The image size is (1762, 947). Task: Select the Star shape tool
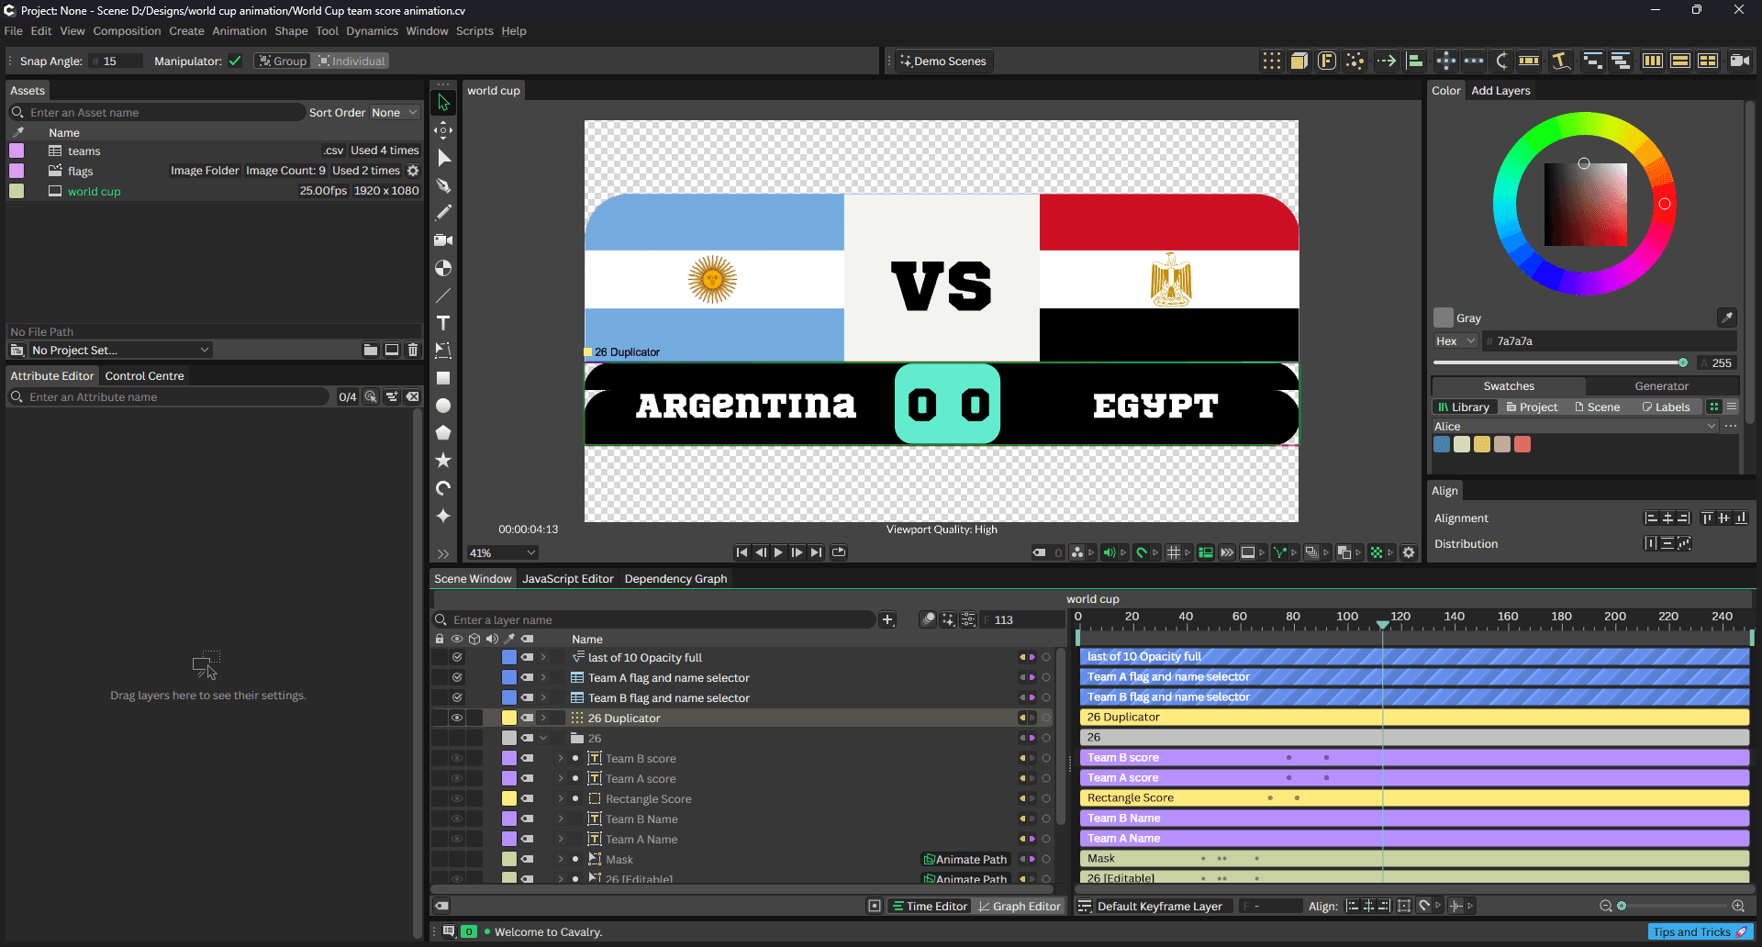(x=443, y=461)
